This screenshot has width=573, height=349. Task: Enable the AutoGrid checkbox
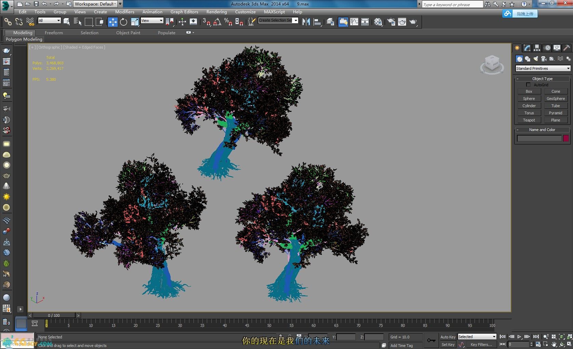click(528, 85)
